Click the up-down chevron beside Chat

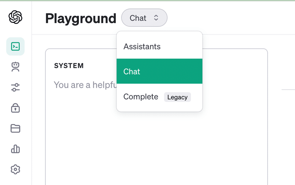pos(156,18)
